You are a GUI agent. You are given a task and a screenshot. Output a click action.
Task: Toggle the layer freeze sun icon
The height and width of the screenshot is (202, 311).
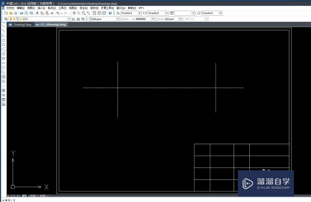[14, 19]
